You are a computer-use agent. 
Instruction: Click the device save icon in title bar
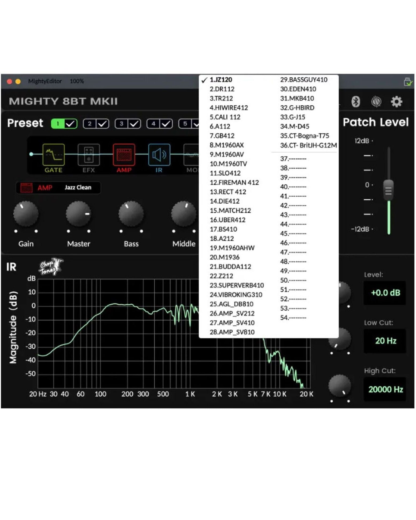pyautogui.click(x=408, y=81)
